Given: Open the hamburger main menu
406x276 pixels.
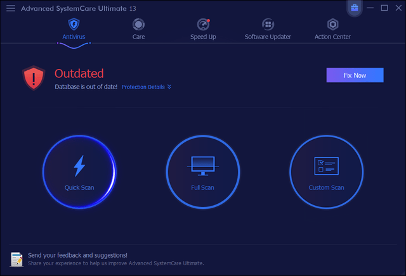Looking at the screenshot, I should (x=11, y=8).
